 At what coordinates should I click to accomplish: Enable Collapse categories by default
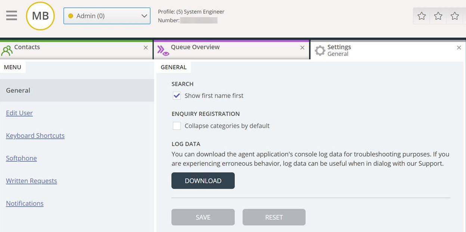(x=177, y=126)
